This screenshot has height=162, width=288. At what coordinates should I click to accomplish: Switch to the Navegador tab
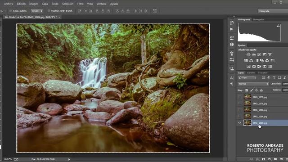(259, 19)
